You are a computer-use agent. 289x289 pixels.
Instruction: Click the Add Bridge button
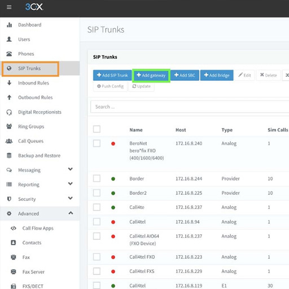tap(217, 75)
